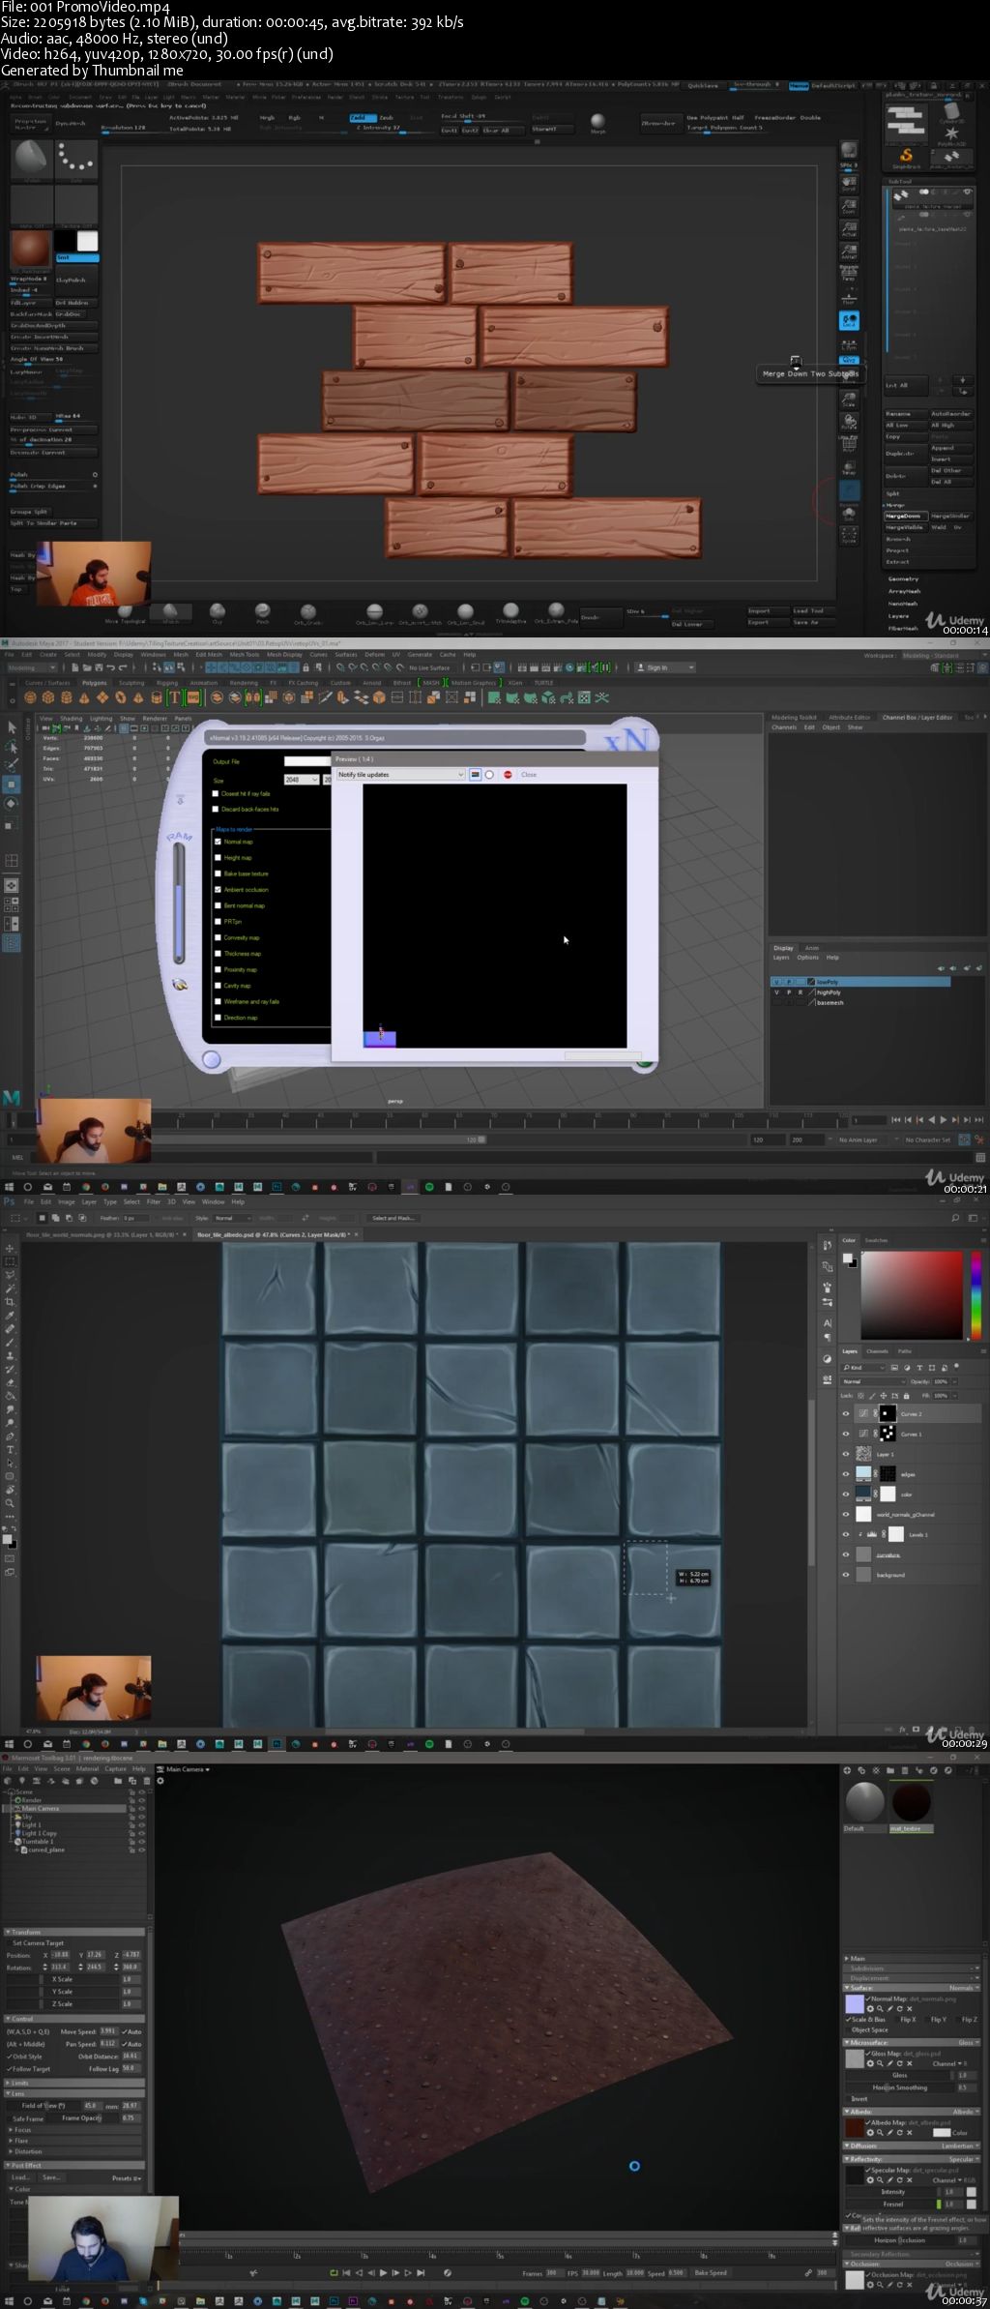Image resolution: width=990 pixels, height=2309 pixels.
Task: Hide the background layer in Photoshop
Action: (846, 1575)
